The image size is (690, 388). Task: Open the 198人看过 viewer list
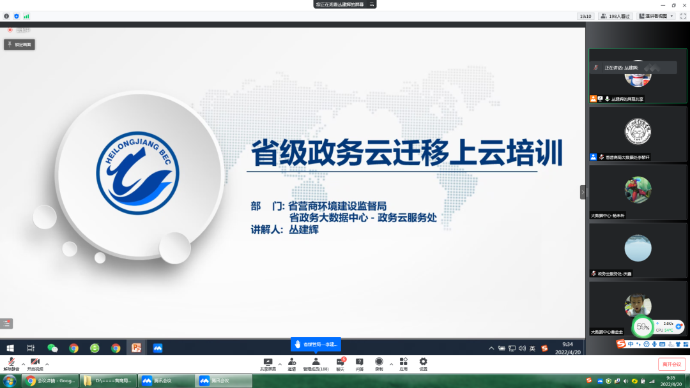pos(616,16)
